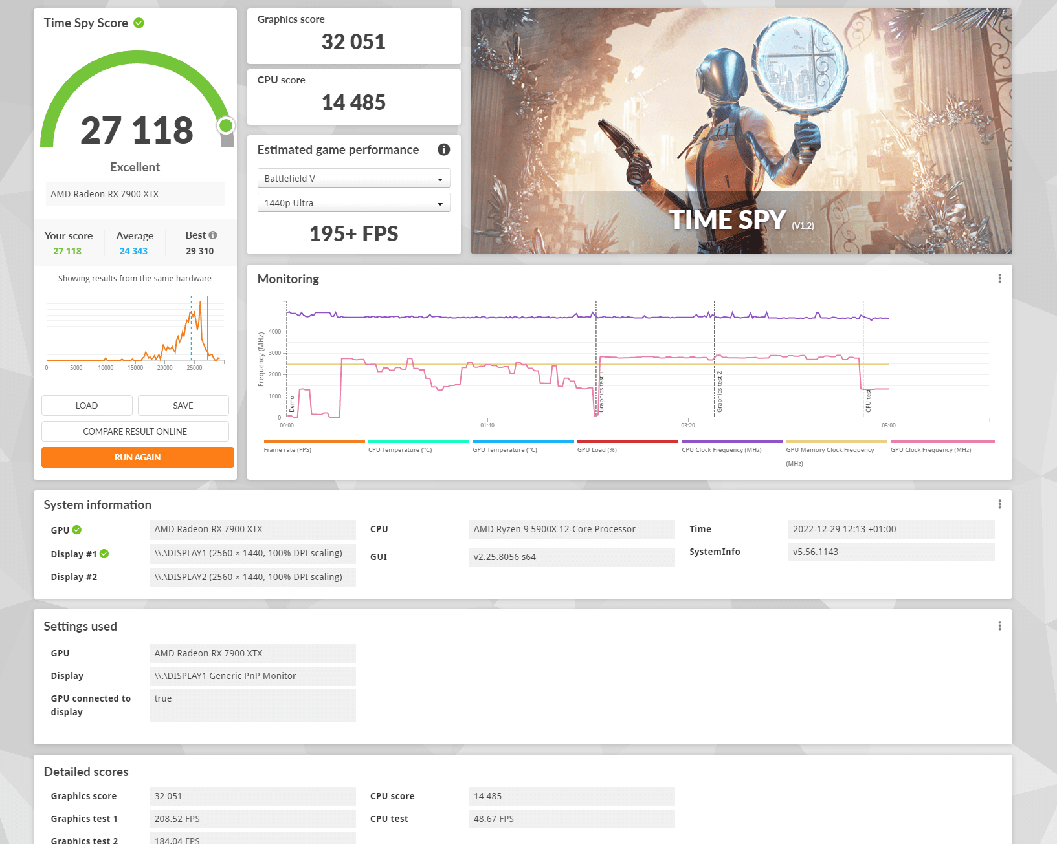
Task: Click the Time value 2022-12-29 12:13
Action: pyautogui.click(x=891, y=529)
